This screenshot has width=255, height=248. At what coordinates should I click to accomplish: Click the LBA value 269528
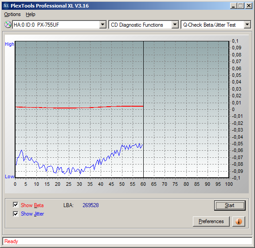coord(90,205)
